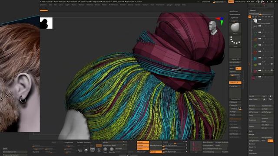Viewport: 278px width, 156px height.
Task: Click the QuickSave button
Action: 206,2
